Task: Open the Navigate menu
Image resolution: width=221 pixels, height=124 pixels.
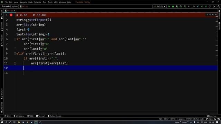Action: 23,2
